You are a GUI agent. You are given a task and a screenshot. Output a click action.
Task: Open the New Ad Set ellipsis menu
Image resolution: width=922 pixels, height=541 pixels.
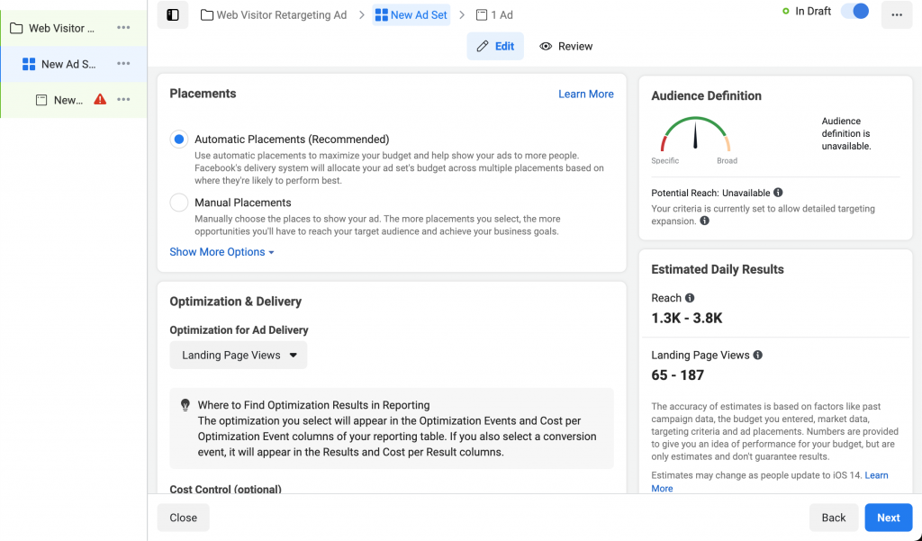click(x=123, y=64)
